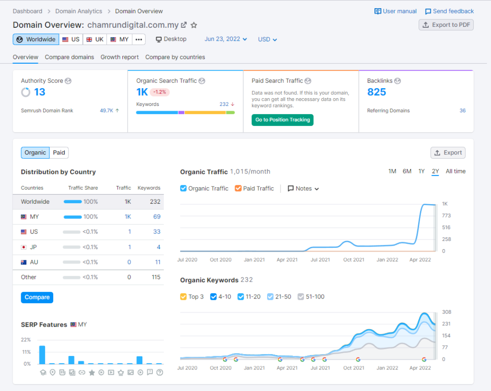Open the Jun 23, 2022 date dropdown
This screenshot has height=391, width=491.
225,39
